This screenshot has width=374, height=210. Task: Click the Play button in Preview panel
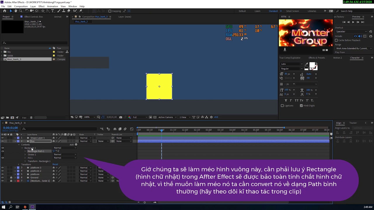coord(353,22)
